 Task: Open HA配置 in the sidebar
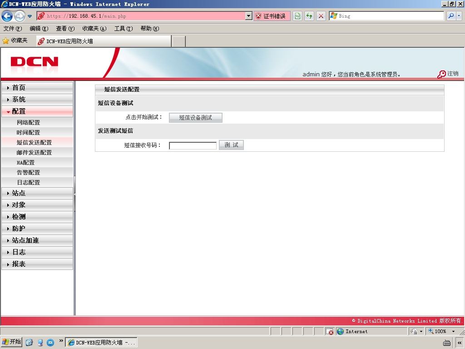coord(37,163)
